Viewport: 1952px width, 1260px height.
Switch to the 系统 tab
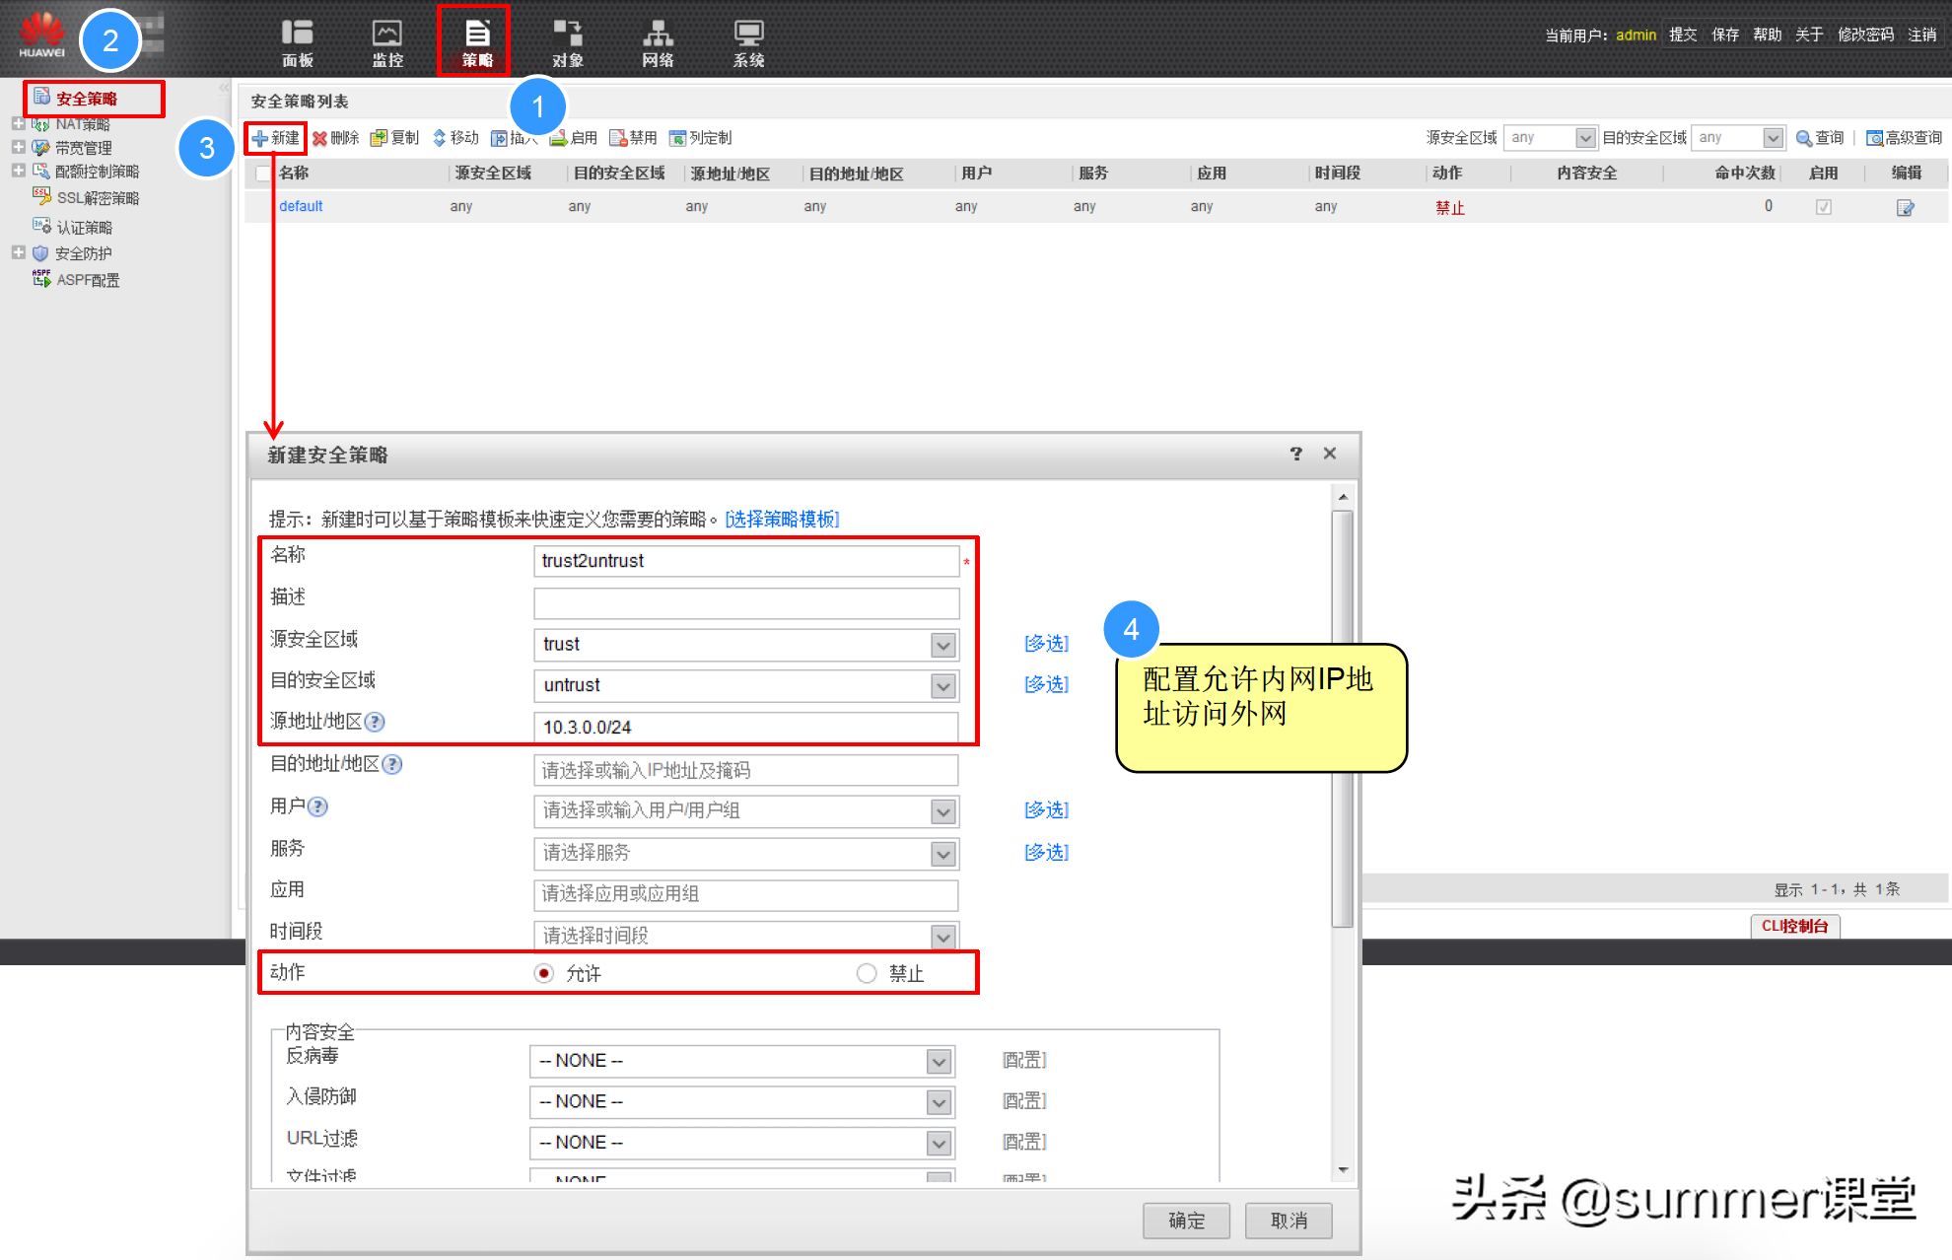[748, 39]
